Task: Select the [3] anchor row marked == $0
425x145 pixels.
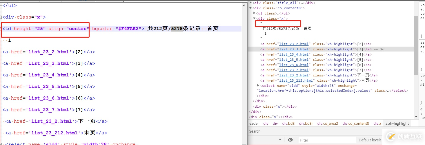Action: [x=331, y=49]
